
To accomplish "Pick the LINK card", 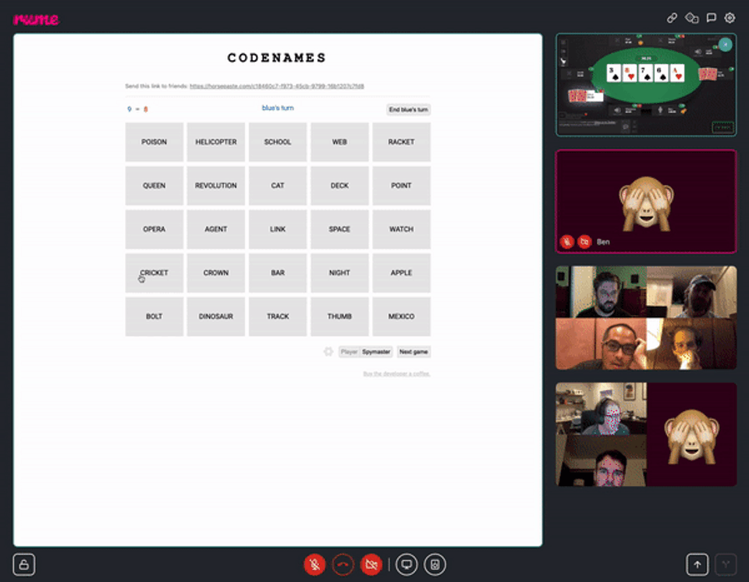I will [278, 229].
